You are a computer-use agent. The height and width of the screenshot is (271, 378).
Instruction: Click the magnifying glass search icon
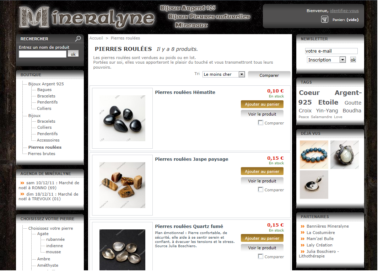pos(78,39)
